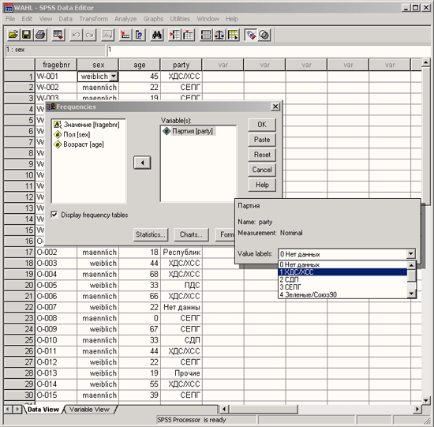Click the Redo arrow icon
The width and height of the screenshot is (434, 427).
tap(90, 35)
